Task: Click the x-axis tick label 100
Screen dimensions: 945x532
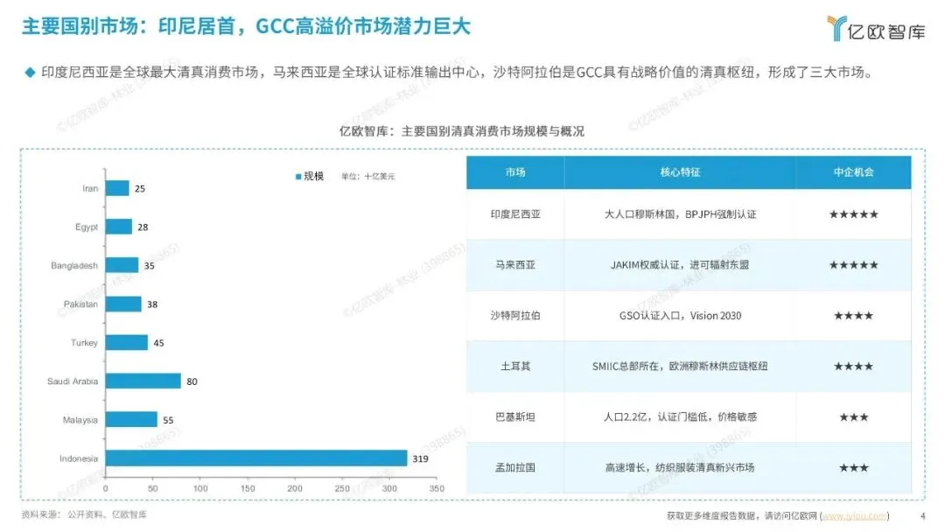Action: click(200, 488)
